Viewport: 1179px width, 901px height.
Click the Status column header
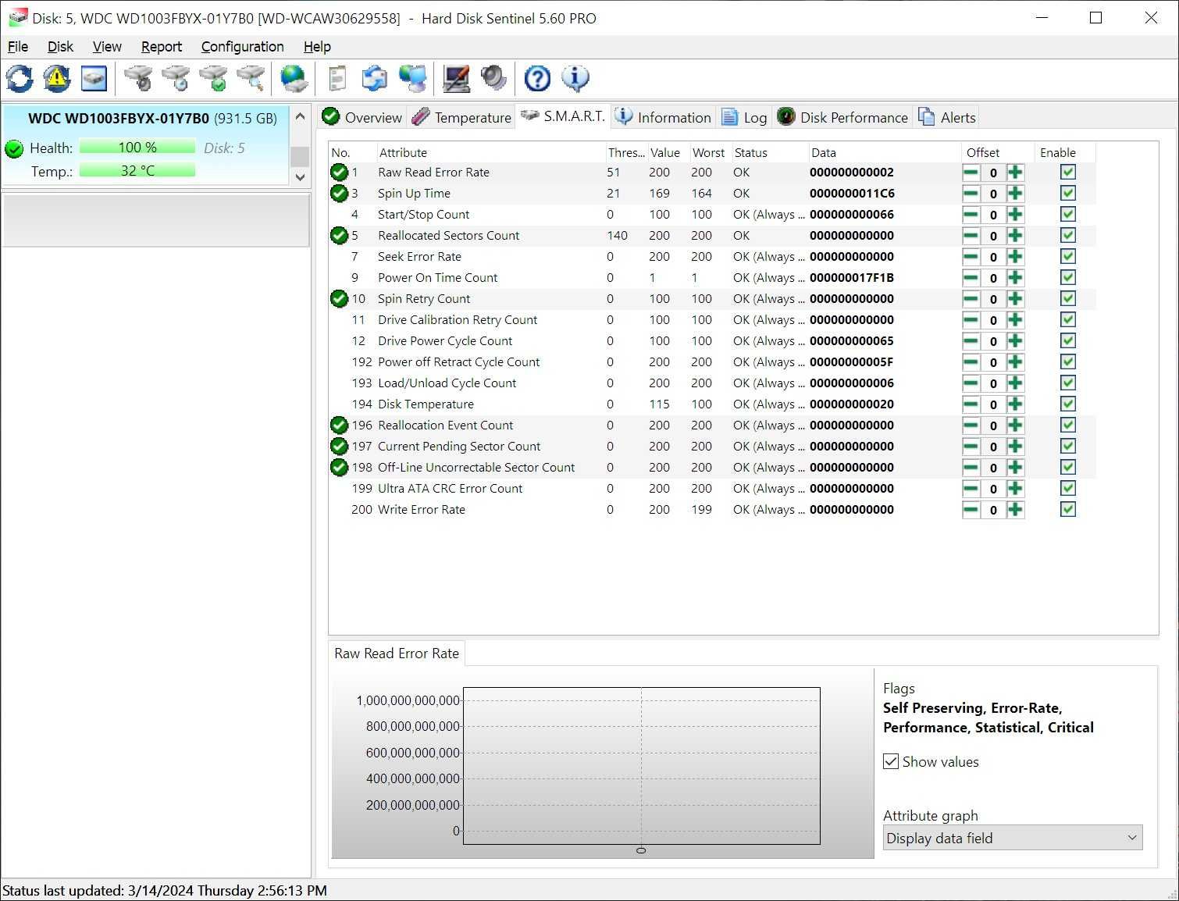point(768,153)
